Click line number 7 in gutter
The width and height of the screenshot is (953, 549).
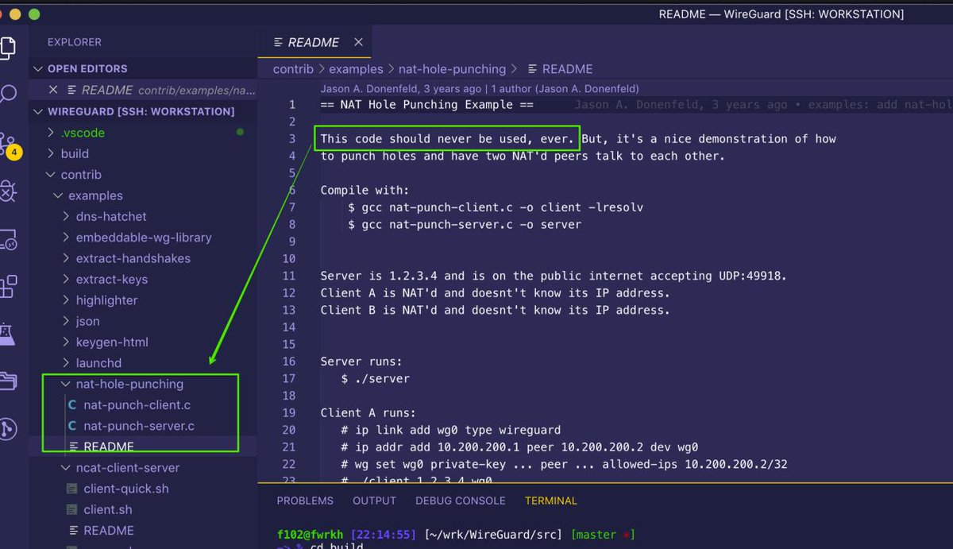click(291, 207)
